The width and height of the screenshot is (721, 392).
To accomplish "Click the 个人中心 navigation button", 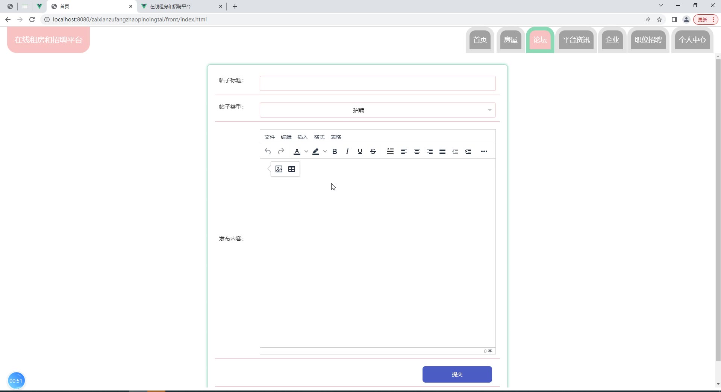I will tap(692, 40).
